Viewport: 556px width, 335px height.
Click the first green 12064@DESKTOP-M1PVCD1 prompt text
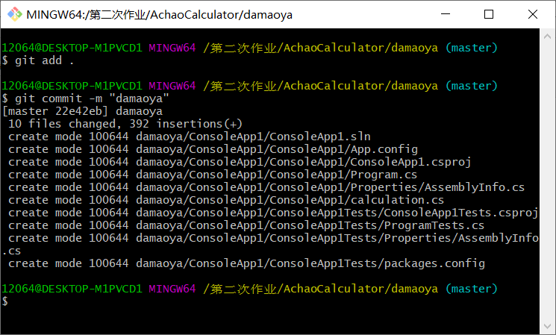tap(72, 48)
